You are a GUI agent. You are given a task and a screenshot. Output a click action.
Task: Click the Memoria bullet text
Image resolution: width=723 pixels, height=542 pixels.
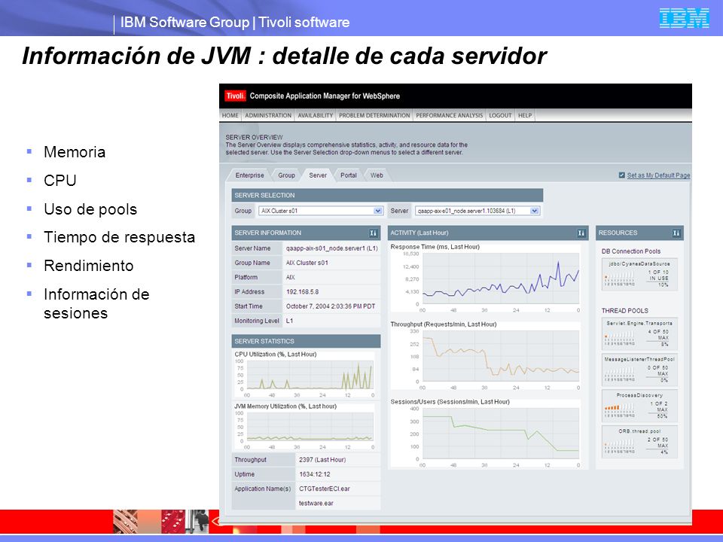tap(75, 152)
